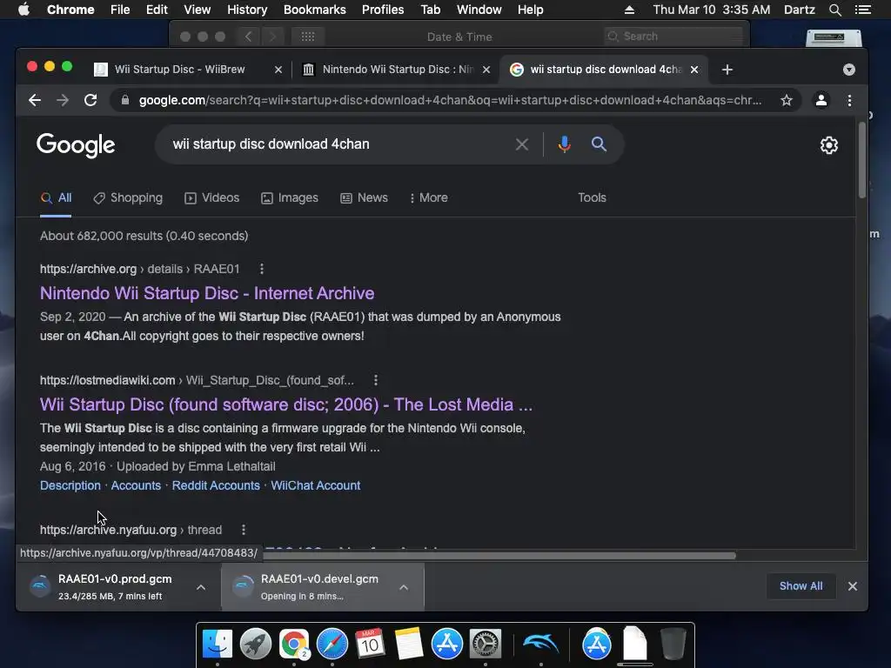Open the Wii Startup Disc Lost Media result
The height and width of the screenshot is (668, 891).
pos(285,404)
